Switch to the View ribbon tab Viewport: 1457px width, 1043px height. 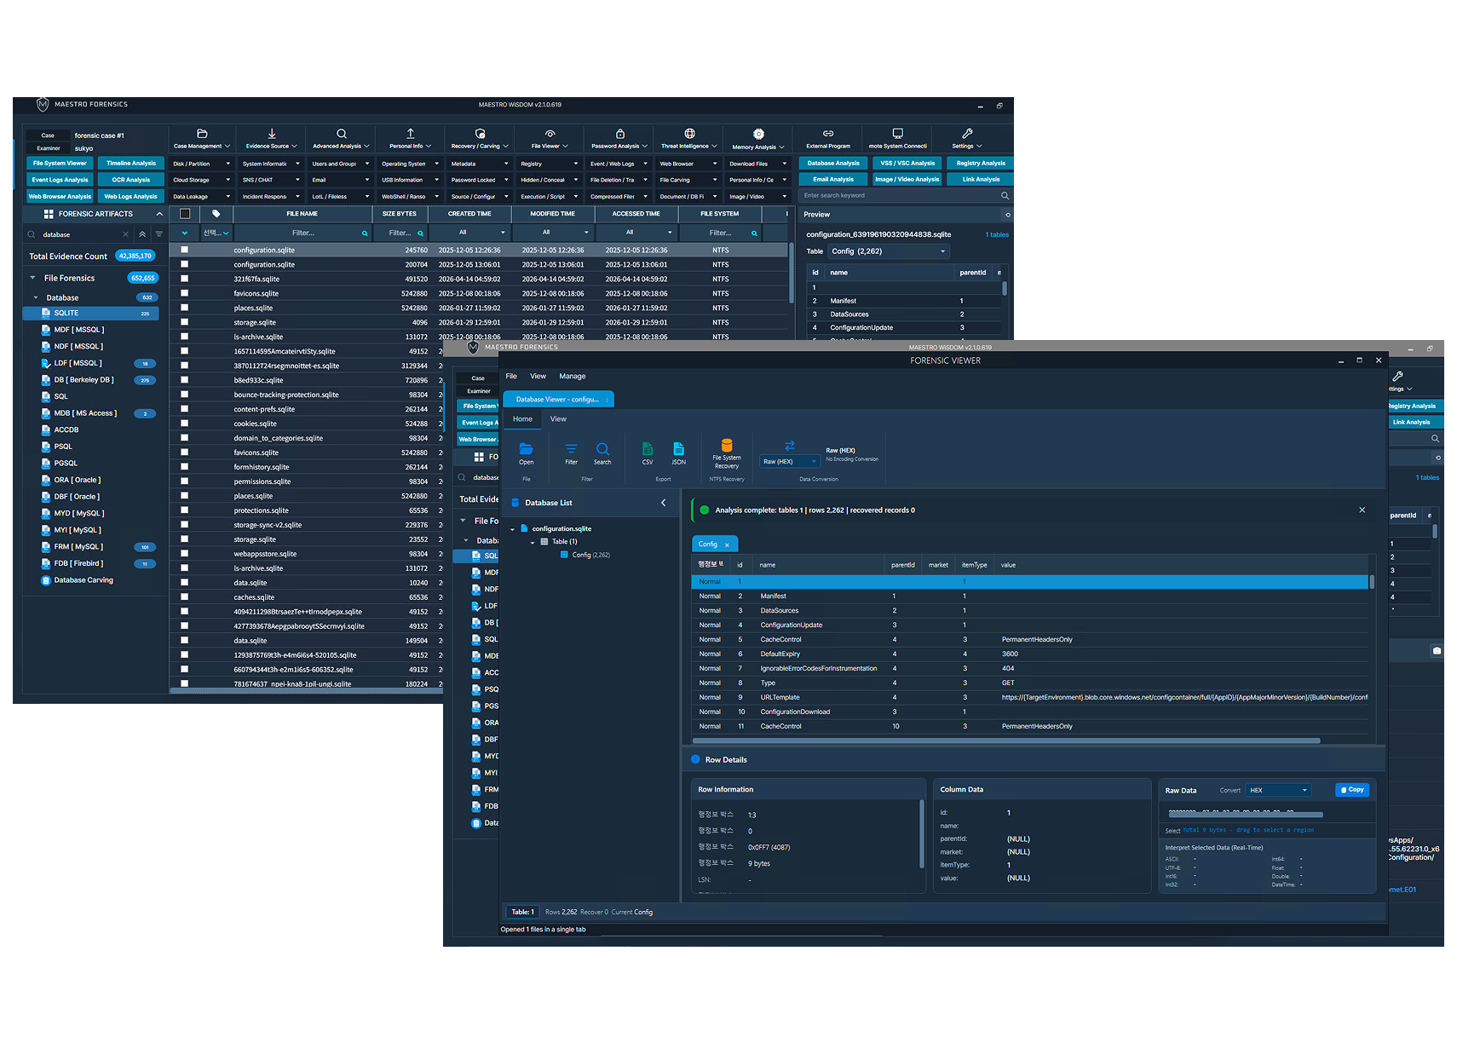pyautogui.click(x=558, y=418)
